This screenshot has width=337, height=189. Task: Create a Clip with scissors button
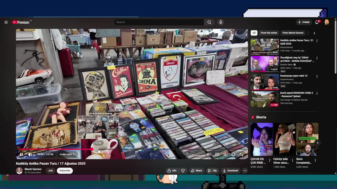212,171
